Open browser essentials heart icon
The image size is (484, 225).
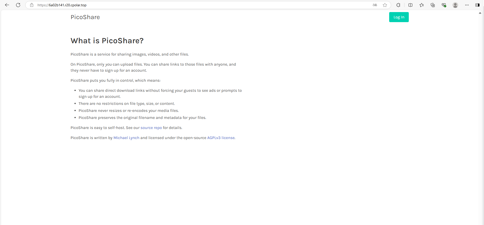(x=444, y=5)
